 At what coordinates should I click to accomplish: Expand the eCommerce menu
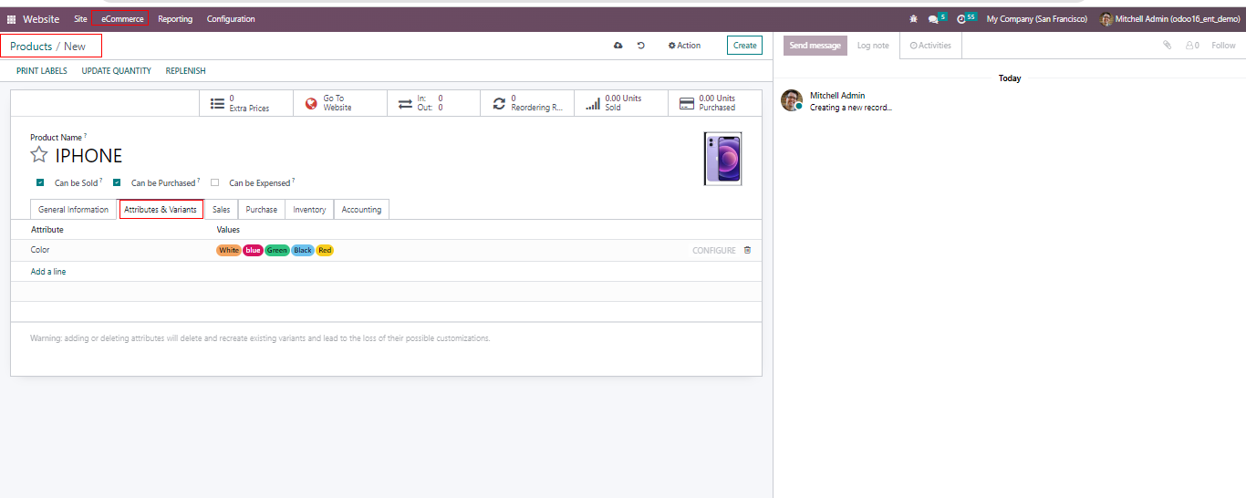pyautogui.click(x=122, y=19)
